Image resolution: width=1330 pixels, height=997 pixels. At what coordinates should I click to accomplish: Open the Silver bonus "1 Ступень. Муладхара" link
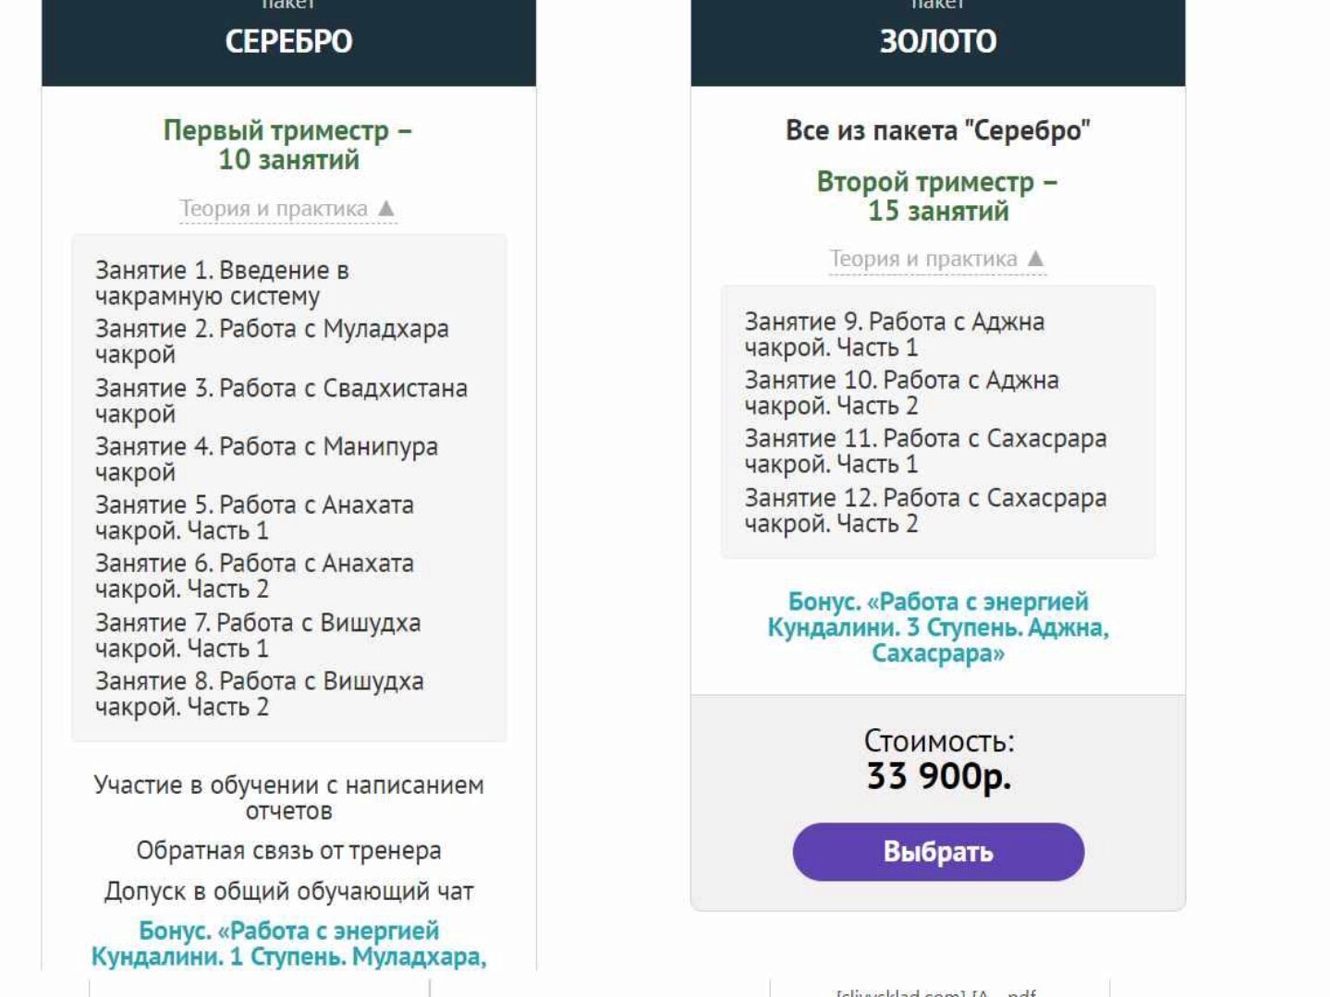click(288, 943)
